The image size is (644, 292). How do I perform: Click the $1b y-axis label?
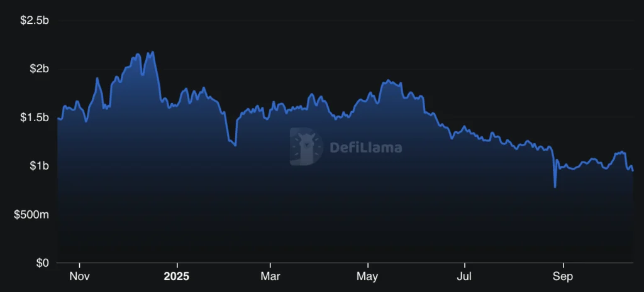pyautogui.click(x=38, y=166)
